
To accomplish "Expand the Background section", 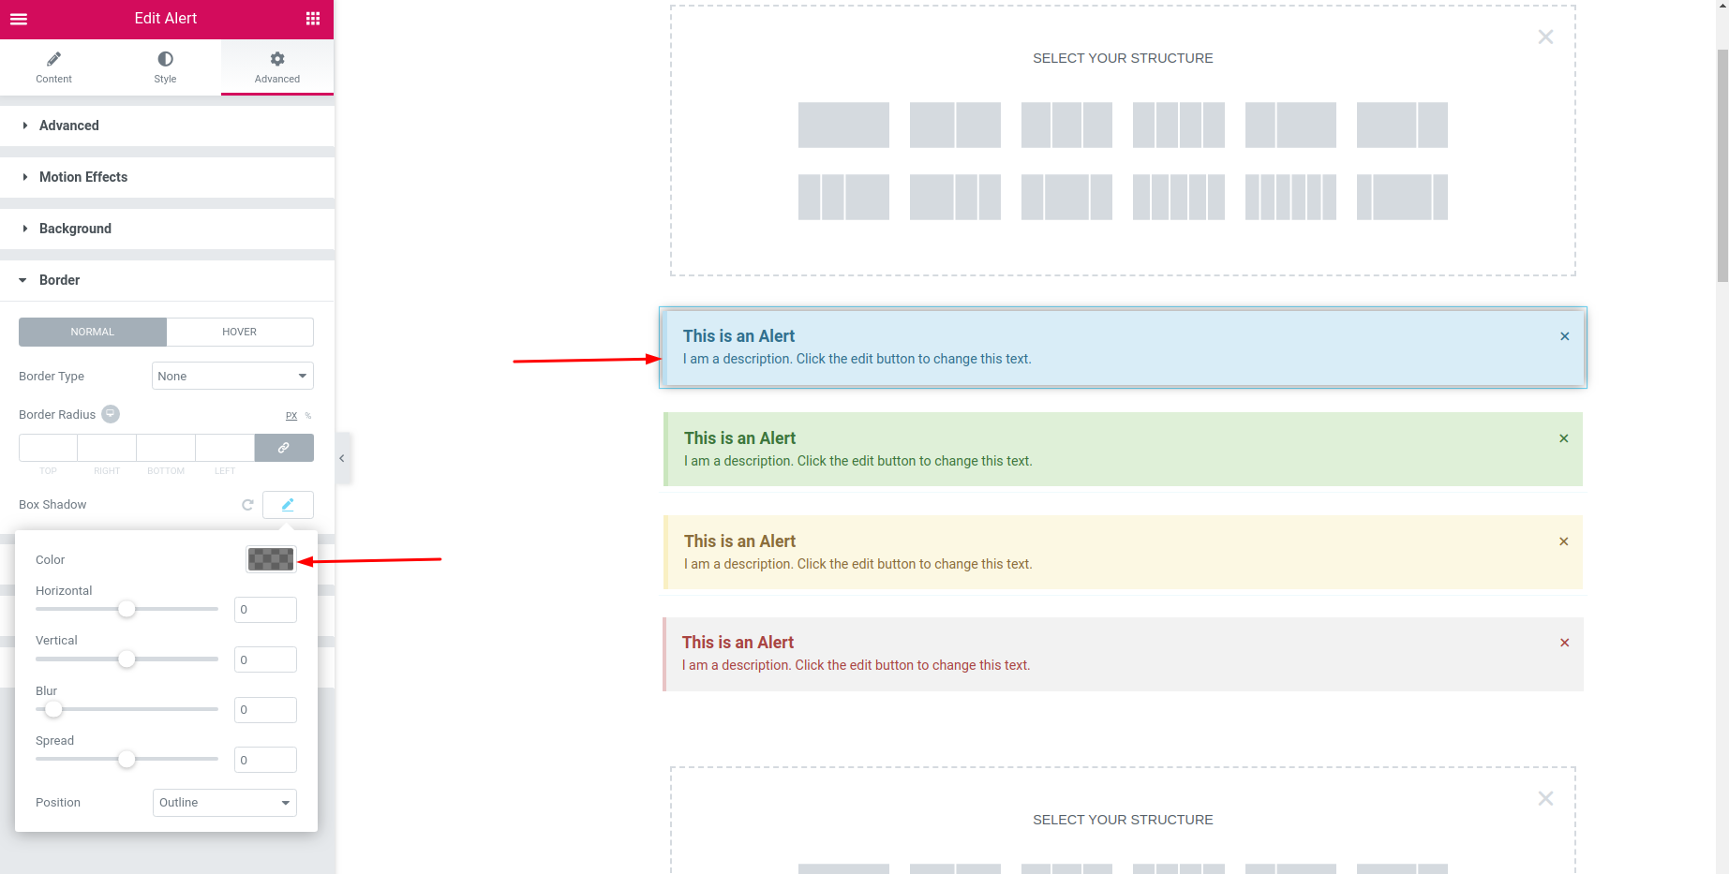I will pyautogui.click(x=167, y=229).
